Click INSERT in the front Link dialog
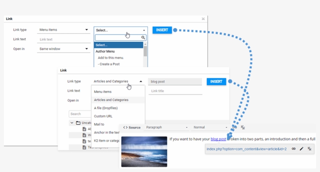The width and height of the screenshot is (320, 172). (216, 82)
